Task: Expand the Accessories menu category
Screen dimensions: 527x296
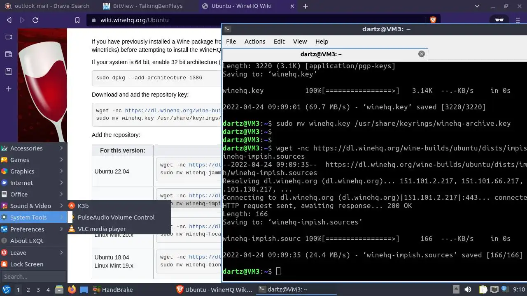Action: tap(33, 148)
